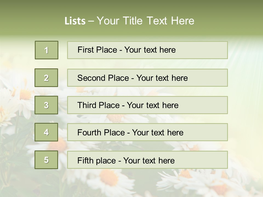
Task: Click the Second Place text bar
Action: (147, 78)
